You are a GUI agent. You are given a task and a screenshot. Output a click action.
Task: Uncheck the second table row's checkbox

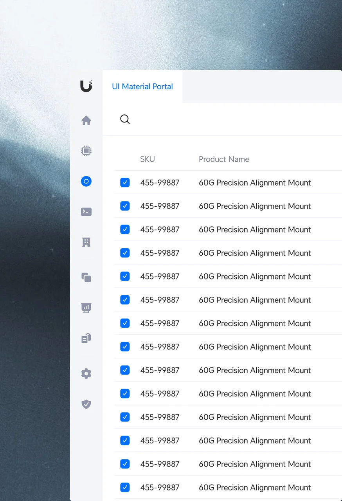[x=125, y=206]
